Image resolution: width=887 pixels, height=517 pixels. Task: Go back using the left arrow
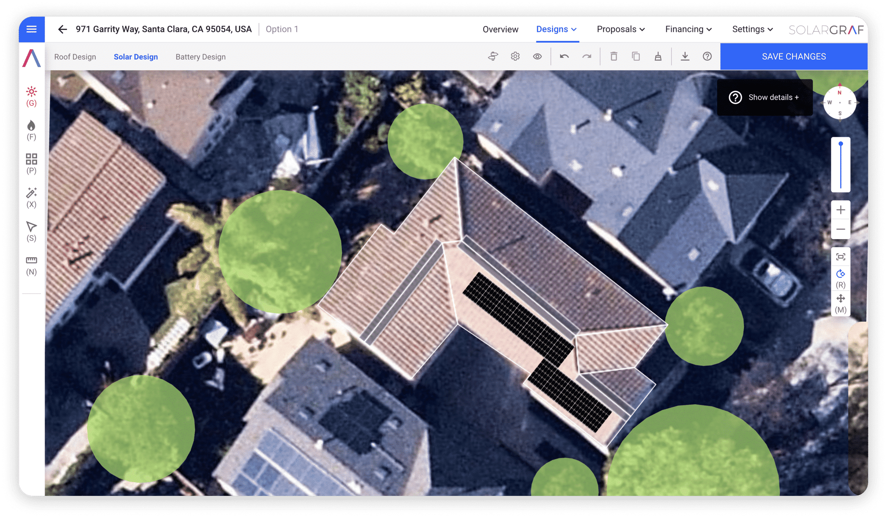click(62, 29)
